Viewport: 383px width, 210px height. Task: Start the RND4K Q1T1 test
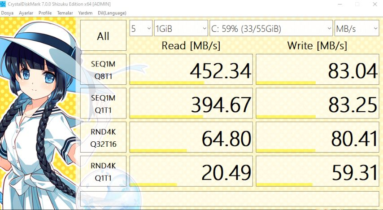click(x=103, y=171)
